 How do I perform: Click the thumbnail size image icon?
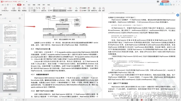pyautogui.click(x=20, y=18)
